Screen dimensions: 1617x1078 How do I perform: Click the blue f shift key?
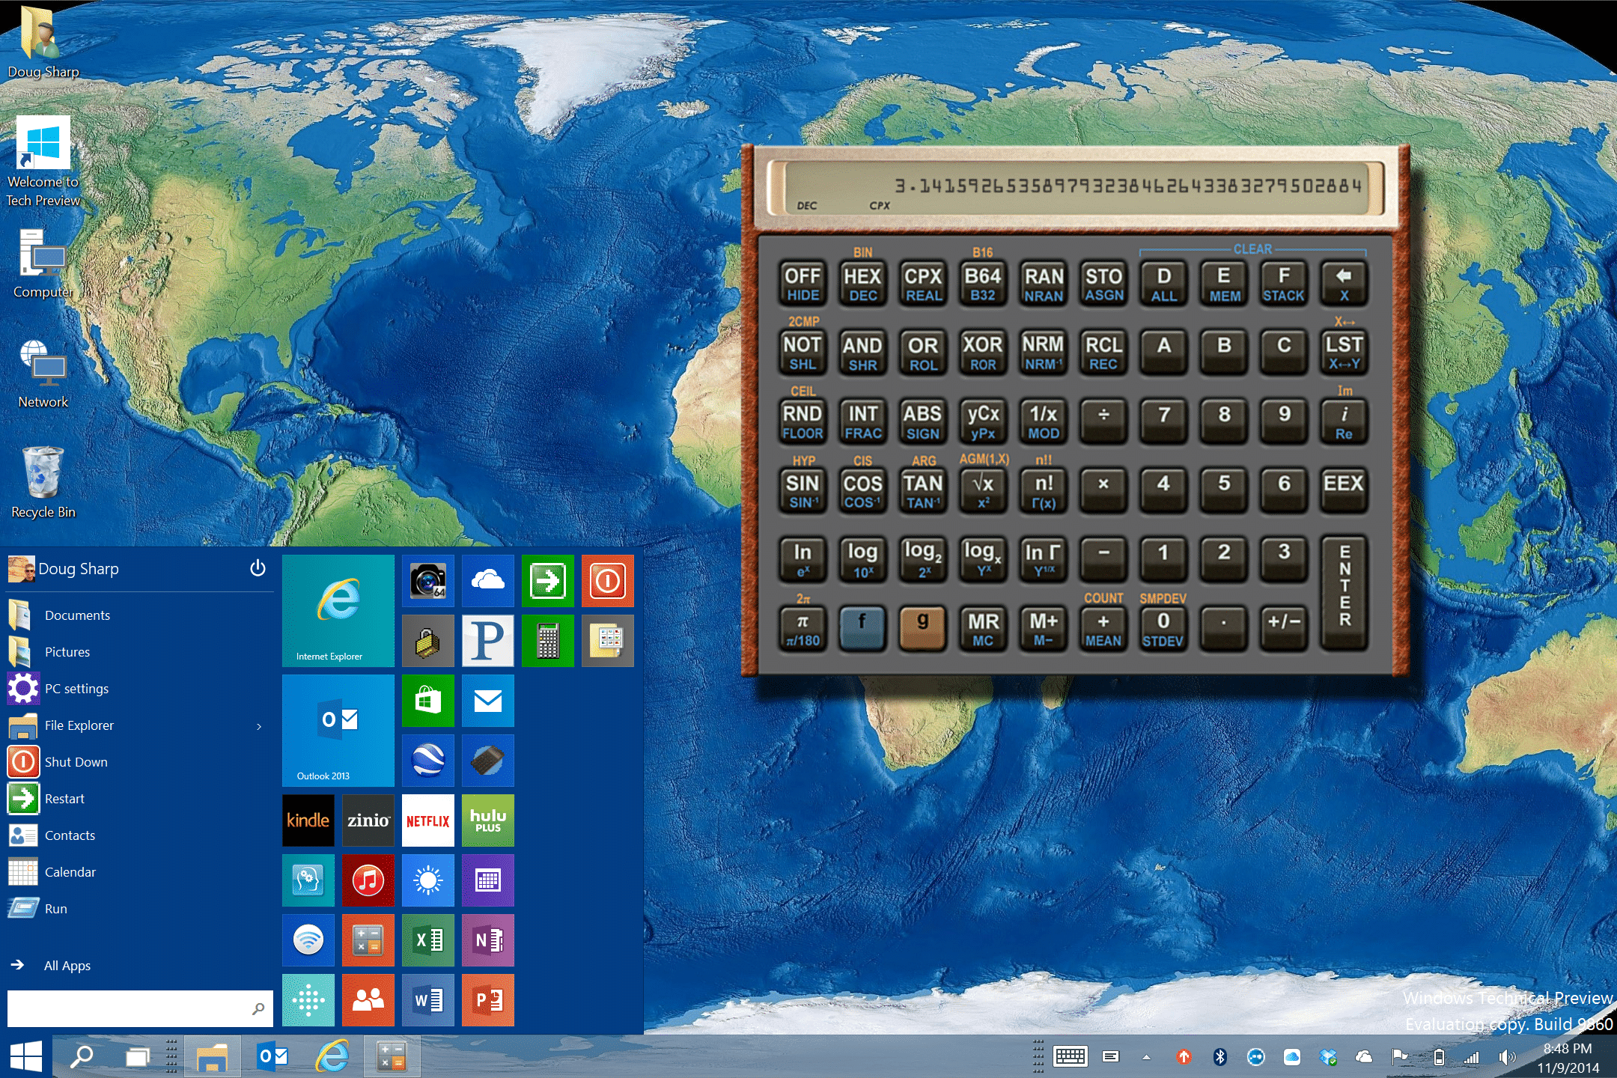862,628
